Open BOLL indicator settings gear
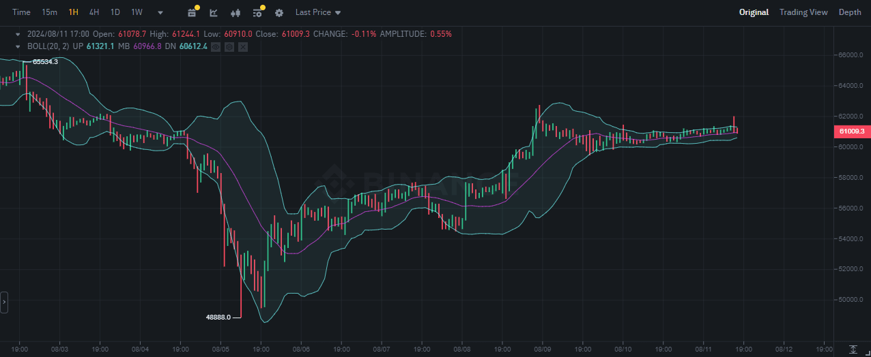 (x=229, y=46)
